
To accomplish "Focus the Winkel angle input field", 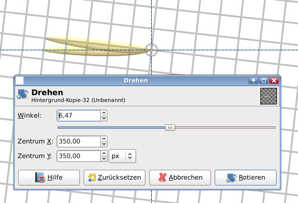I will coord(79,116).
